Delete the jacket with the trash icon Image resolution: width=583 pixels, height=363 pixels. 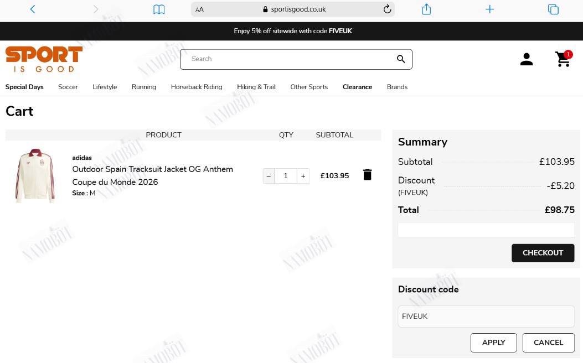(367, 175)
